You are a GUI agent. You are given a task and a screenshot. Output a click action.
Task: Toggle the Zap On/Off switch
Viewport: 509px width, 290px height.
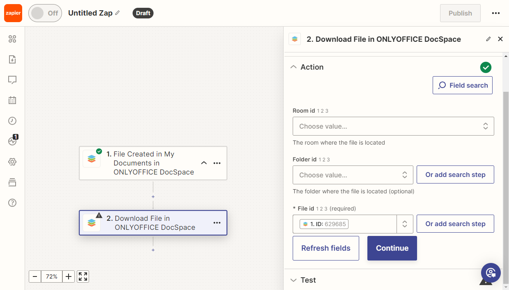[45, 13]
